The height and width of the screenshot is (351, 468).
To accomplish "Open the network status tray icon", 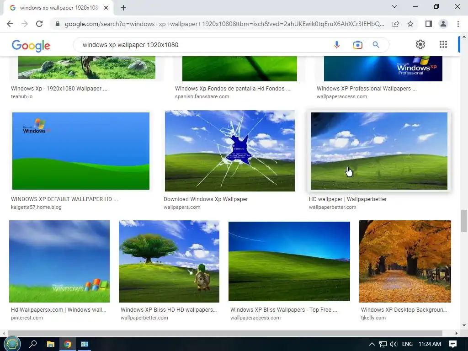I will pos(383,344).
